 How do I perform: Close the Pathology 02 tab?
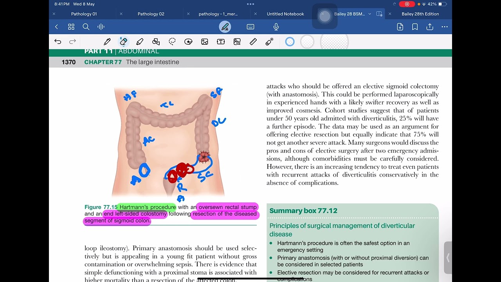click(x=121, y=14)
